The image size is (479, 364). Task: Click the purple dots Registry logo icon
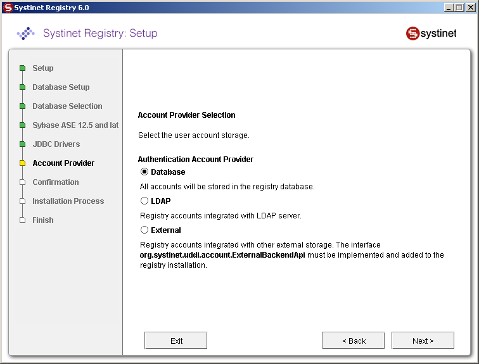coord(25,34)
